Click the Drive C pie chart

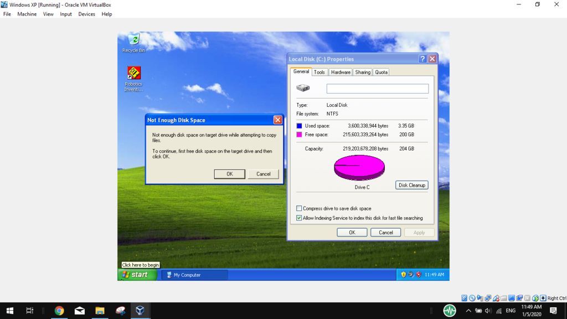pyautogui.click(x=359, y=167)
